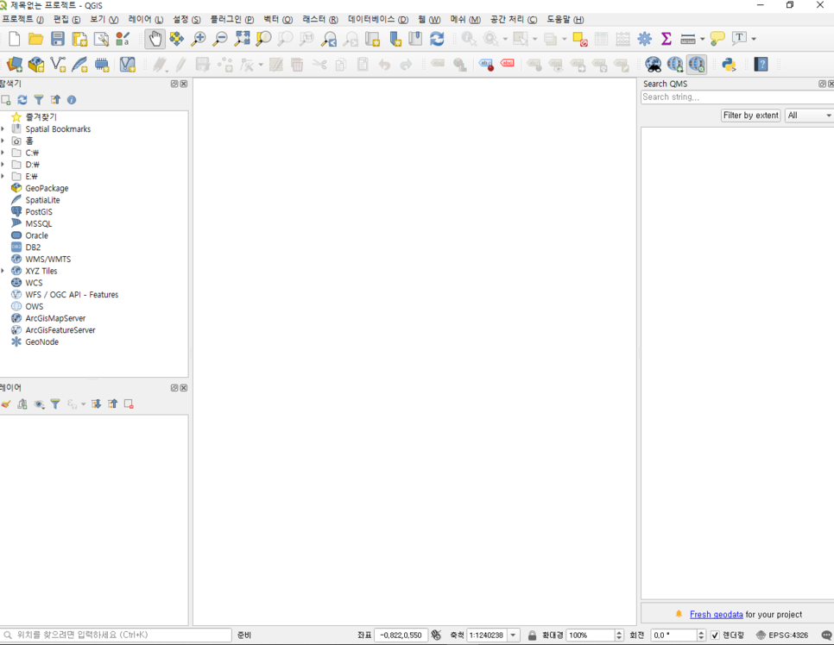Click the Pan Map to Selection icon
The image size is (834, 645).
click(x=177, y=39)
